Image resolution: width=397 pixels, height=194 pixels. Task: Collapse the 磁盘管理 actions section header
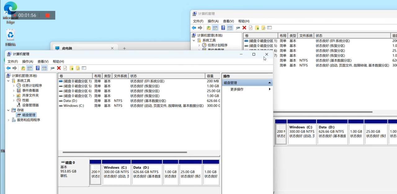click(x=269, y=83)
